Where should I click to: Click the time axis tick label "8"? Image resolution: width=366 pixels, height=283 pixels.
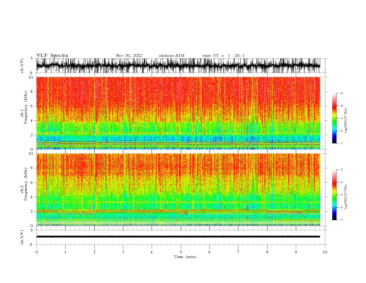[x=267, y=252]
